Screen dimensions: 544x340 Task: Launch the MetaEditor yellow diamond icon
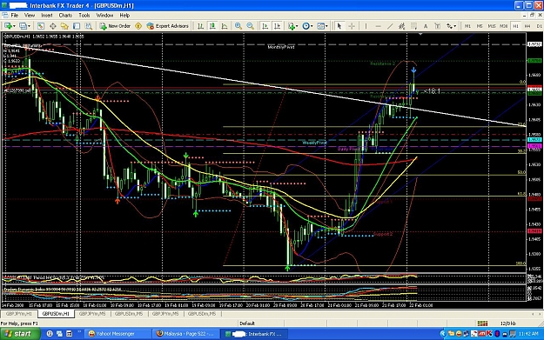coord(138,26)
